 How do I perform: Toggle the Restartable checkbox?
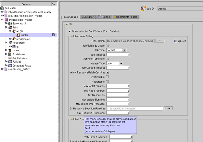107,82
